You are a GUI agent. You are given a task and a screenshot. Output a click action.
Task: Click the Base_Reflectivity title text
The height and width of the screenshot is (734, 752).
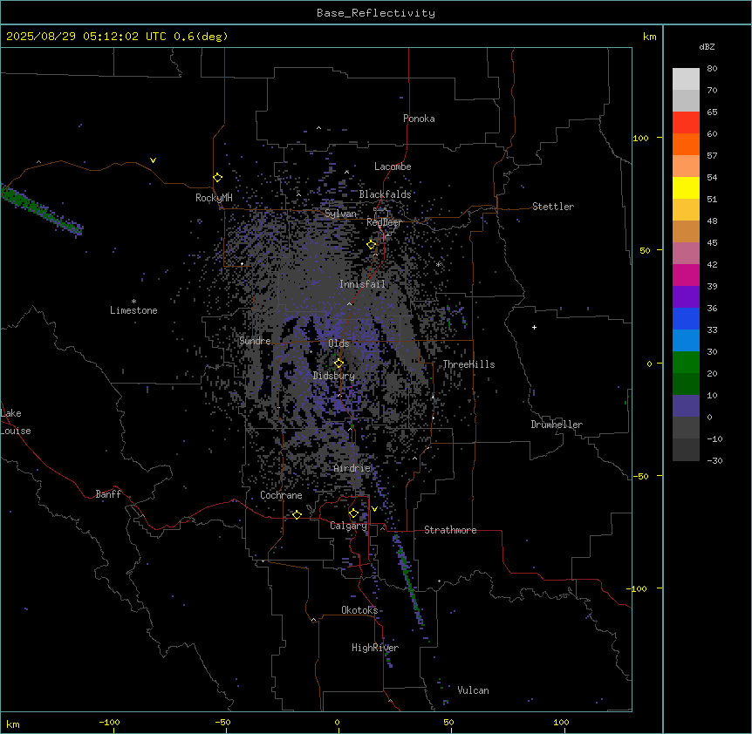click(376, 13)
